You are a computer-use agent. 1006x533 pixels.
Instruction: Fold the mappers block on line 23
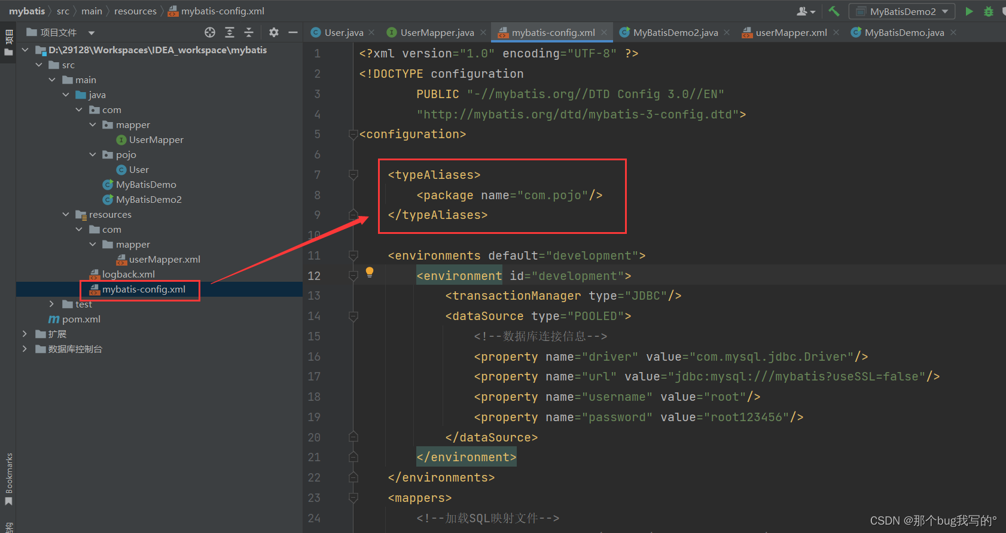point(353,498)
